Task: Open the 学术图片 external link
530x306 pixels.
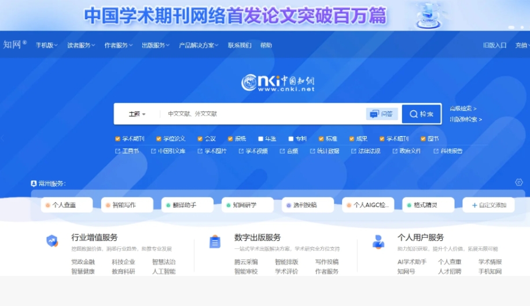Action: tap(212, 151)
